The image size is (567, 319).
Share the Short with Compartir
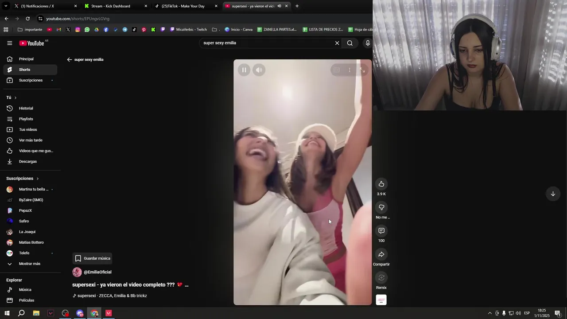pos(381,254)
